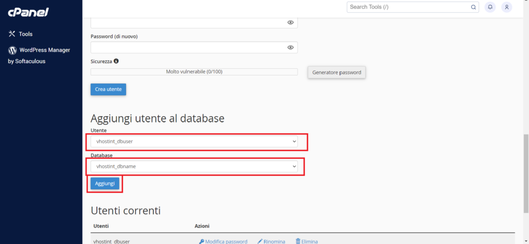The height and width of the screenshot is (244, 529).
Task: Open the Database dropdown
Action: pyautogui.click(x=194, y=166)
